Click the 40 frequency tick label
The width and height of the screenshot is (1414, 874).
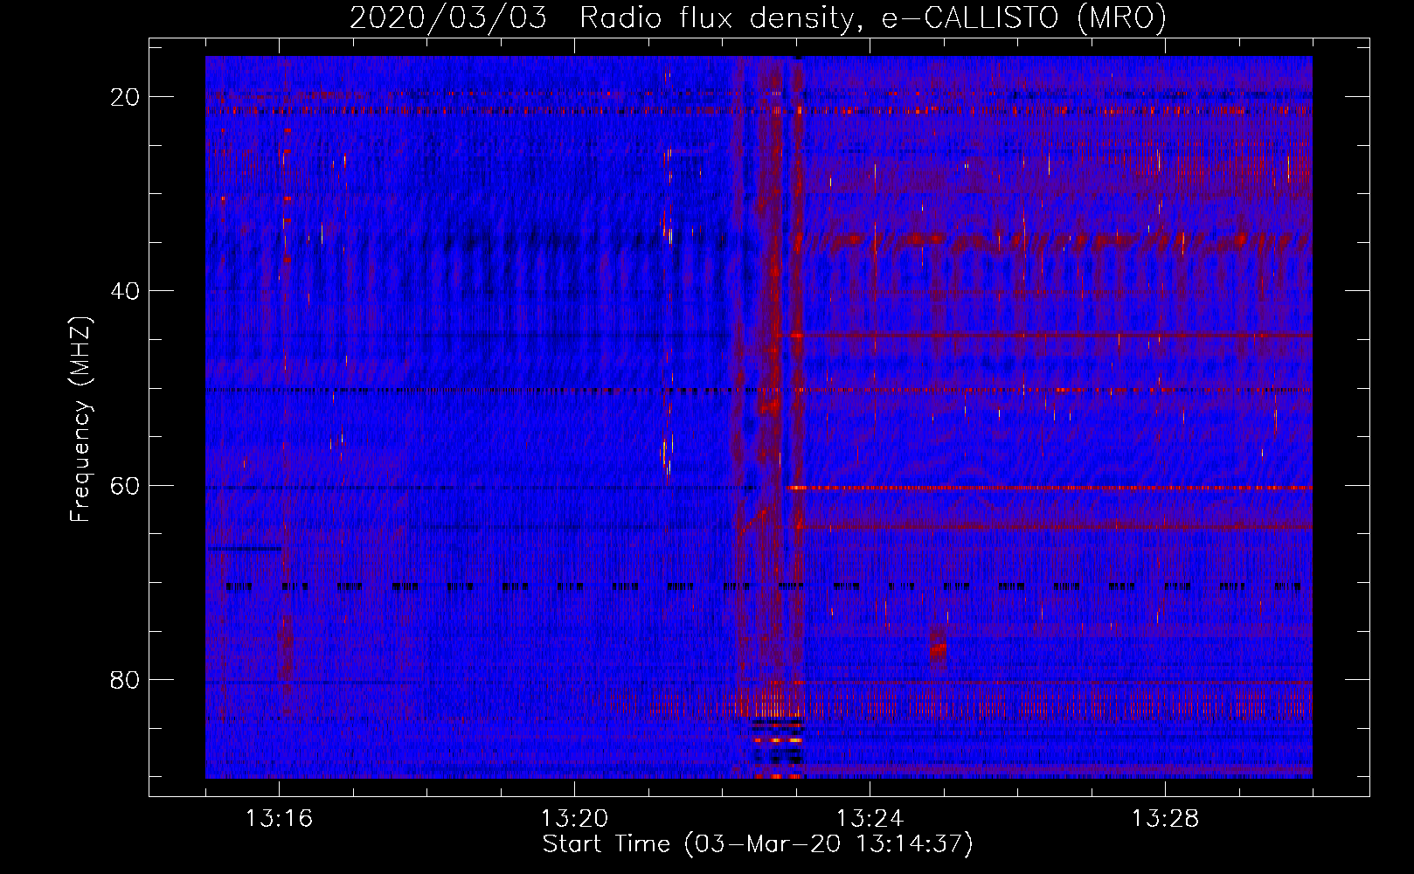point(126,291)
